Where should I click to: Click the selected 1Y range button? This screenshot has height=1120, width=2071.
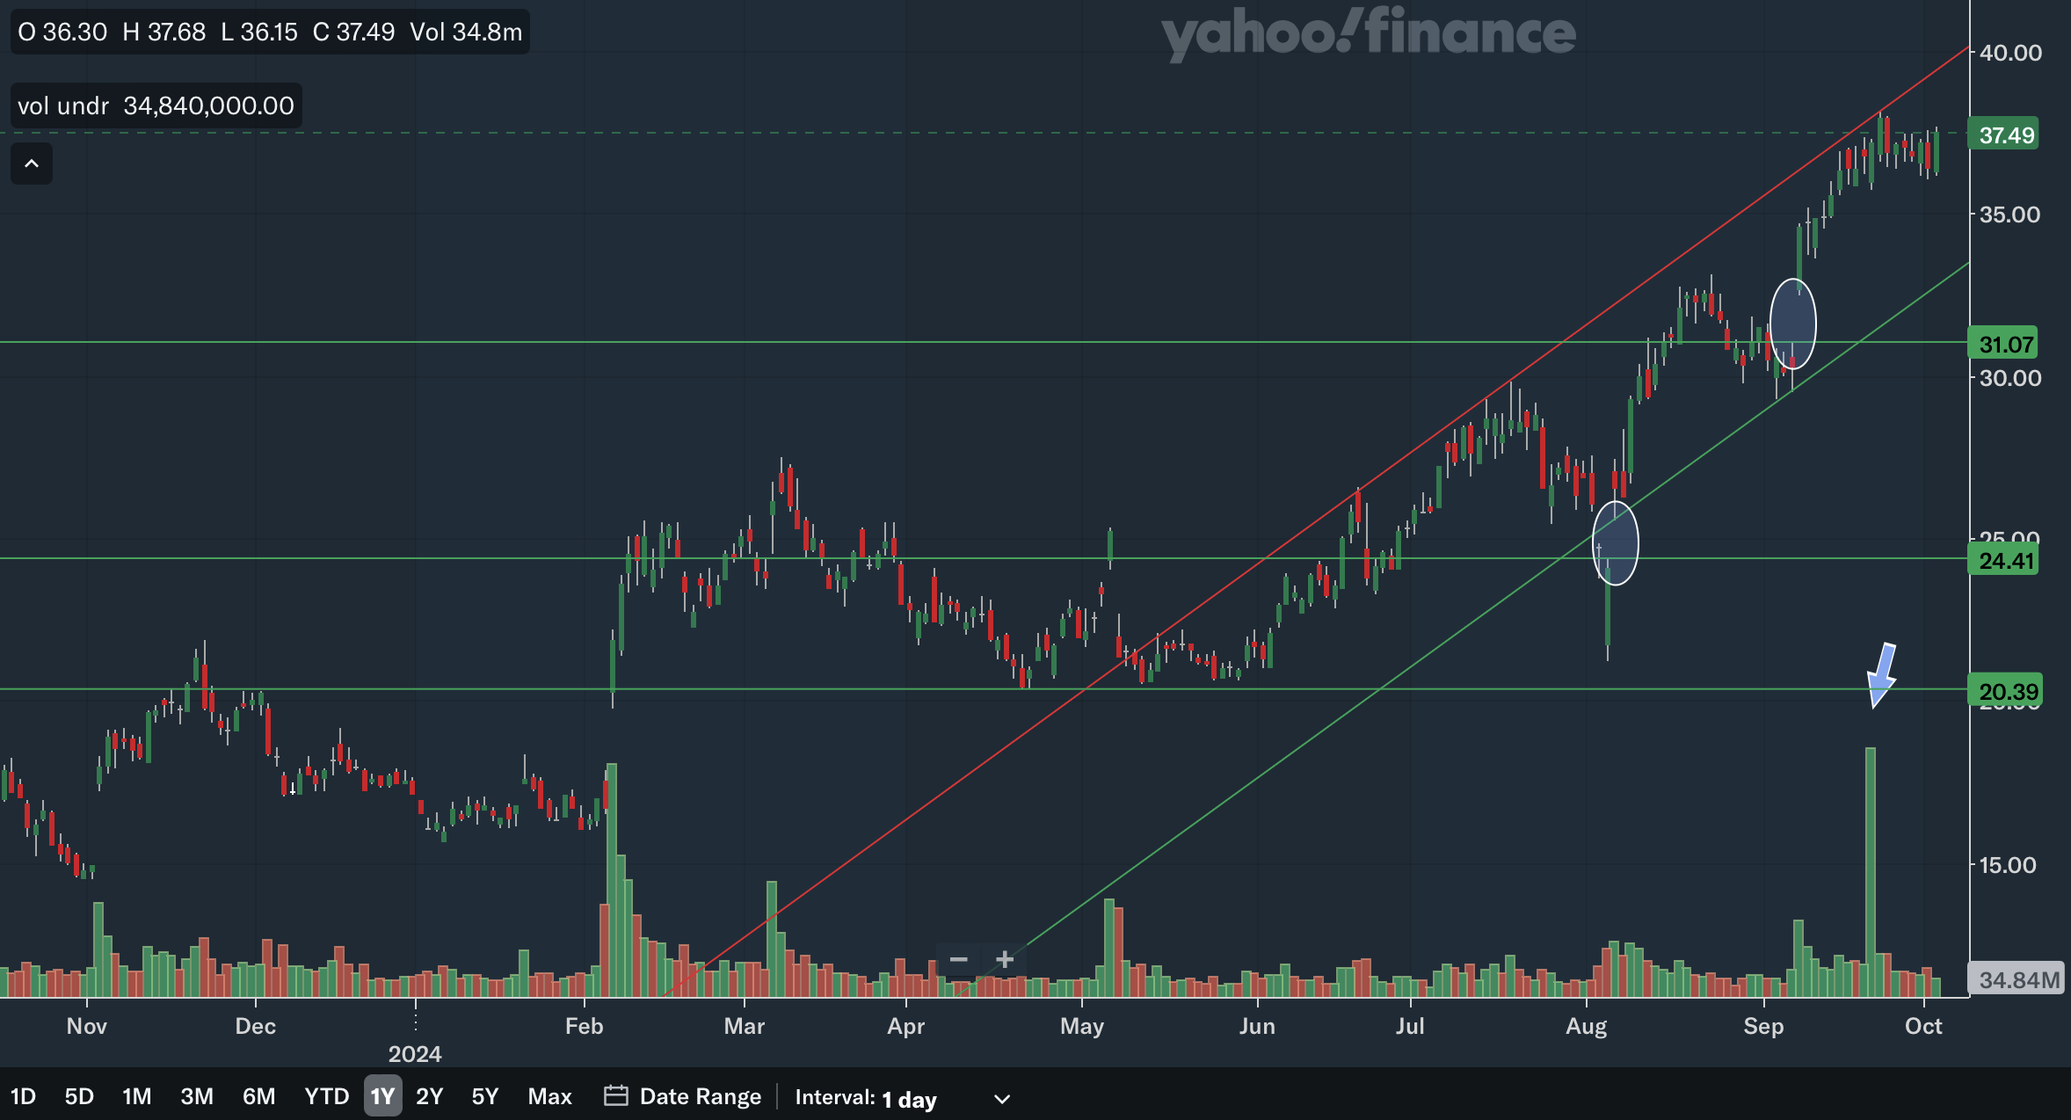382,1096
